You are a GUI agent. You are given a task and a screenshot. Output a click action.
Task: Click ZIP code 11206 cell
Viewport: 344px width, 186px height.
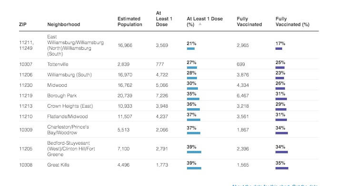click(26, 74)
